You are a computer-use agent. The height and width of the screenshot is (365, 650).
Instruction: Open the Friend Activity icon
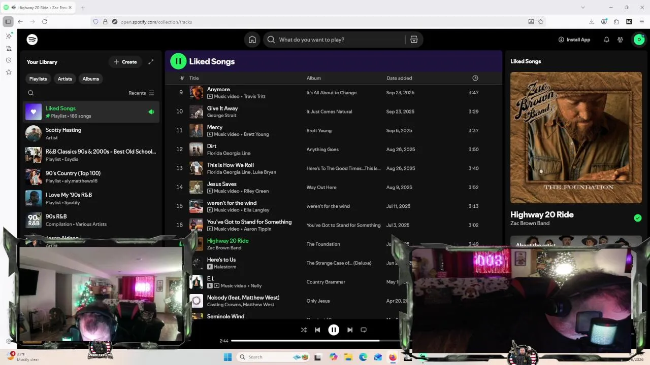point(620,40)
